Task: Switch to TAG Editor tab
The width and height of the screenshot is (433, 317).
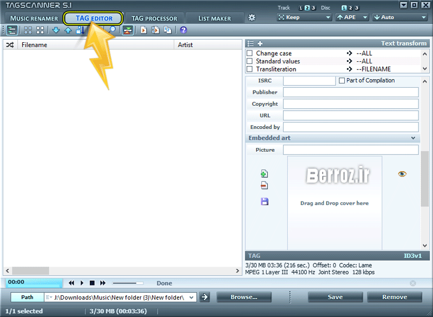Action: click(x=93, y=18)
